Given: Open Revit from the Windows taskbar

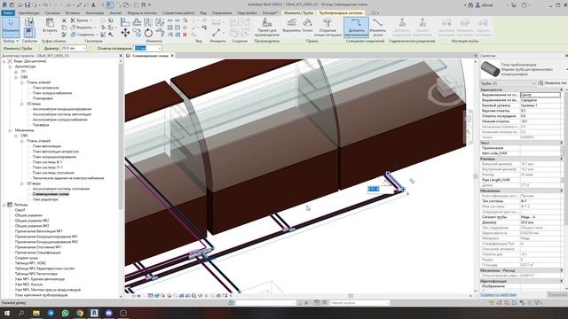Looking at the screenshot, I should point(94,313).
